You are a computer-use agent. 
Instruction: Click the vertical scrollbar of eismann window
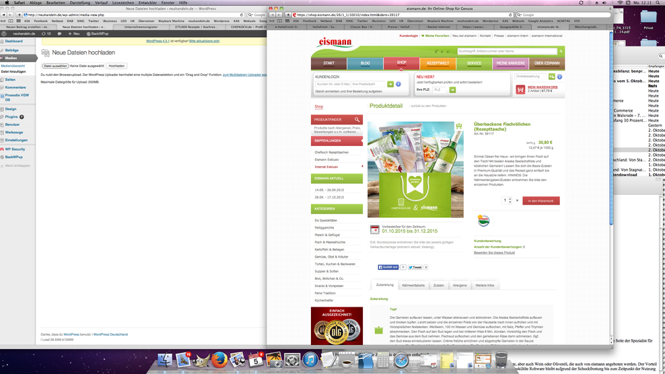point(611,127)
